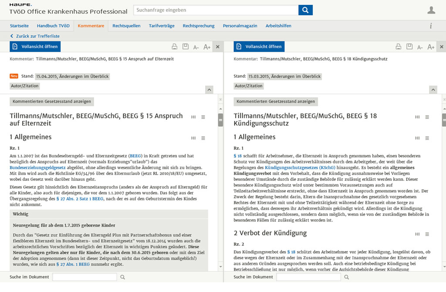Open Kündigungsschutzgesetzes (KSchG) link
The width and height of the screenshot is (446, 292).
coord(300,168)
